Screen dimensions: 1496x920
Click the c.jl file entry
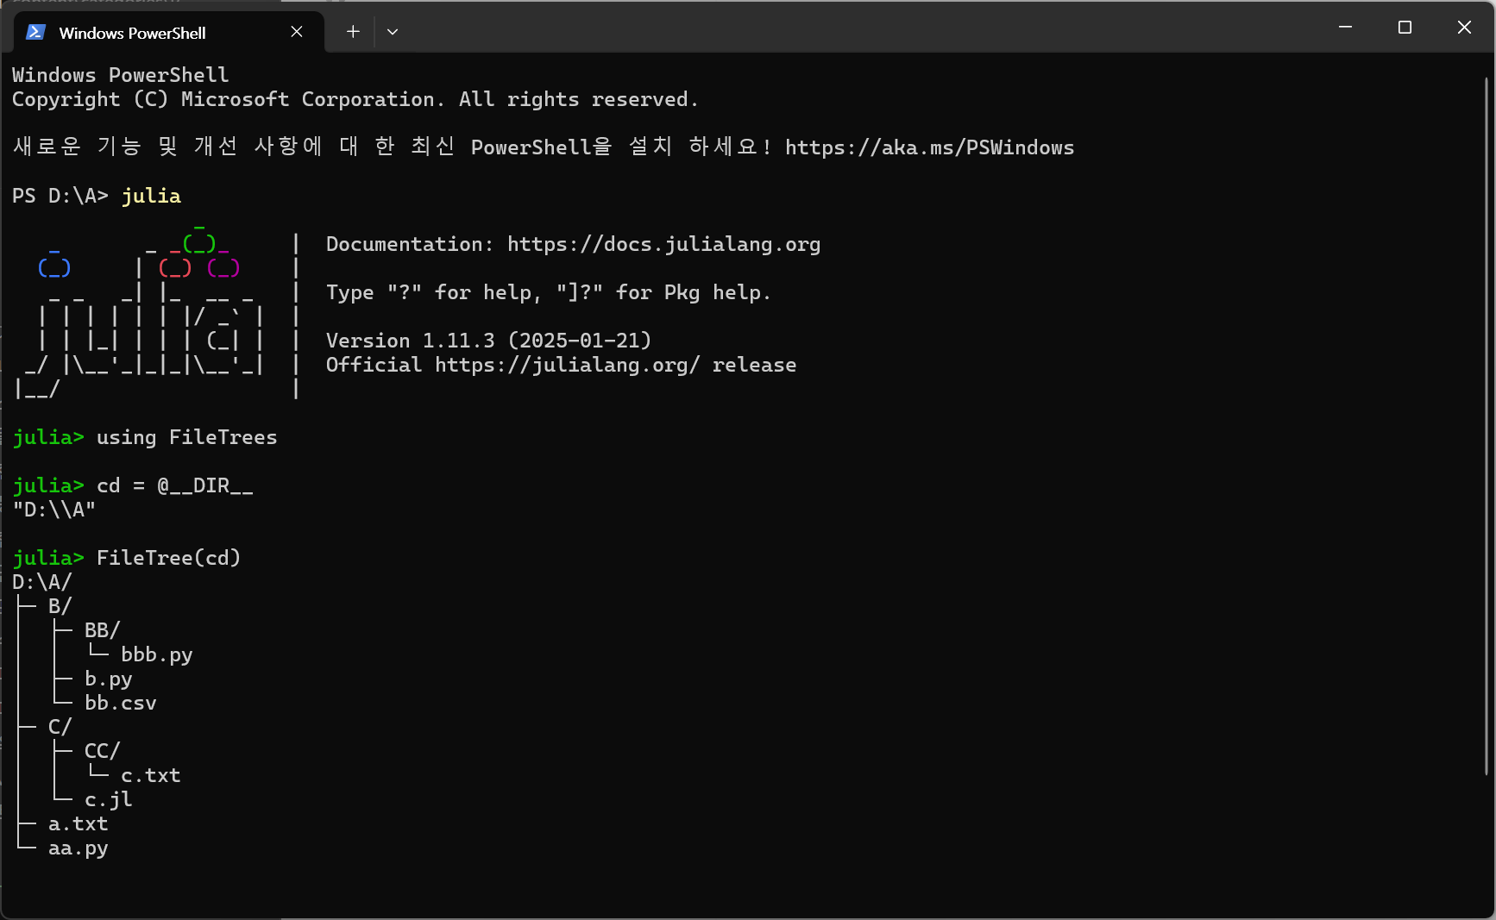click(x=108, y=800)
